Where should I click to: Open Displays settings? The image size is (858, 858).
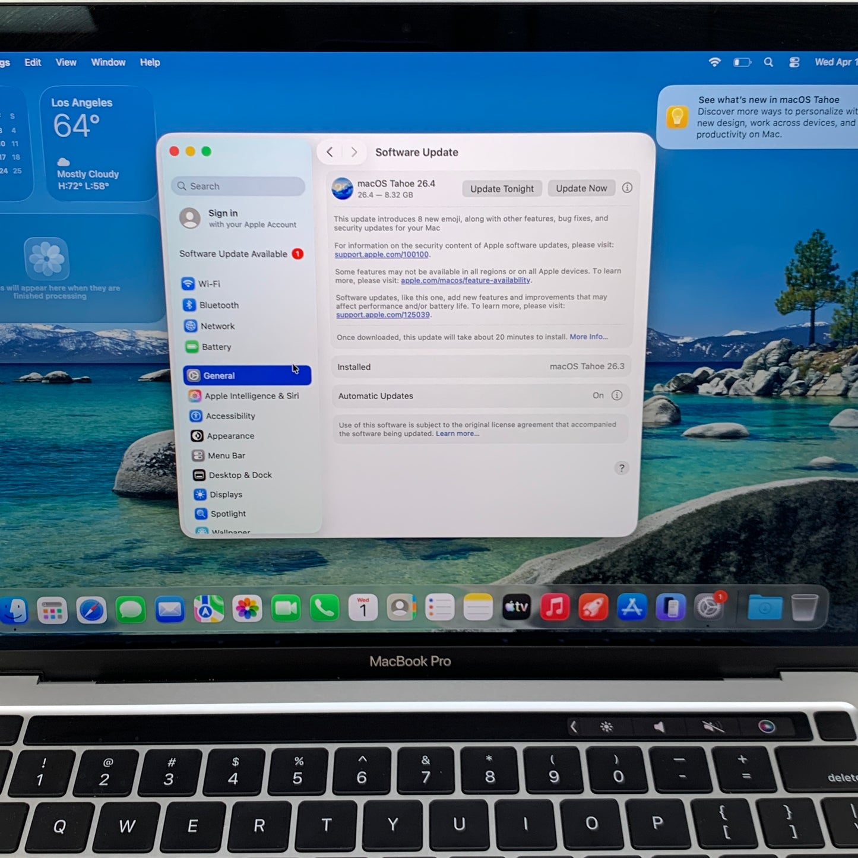coord(226,494)
